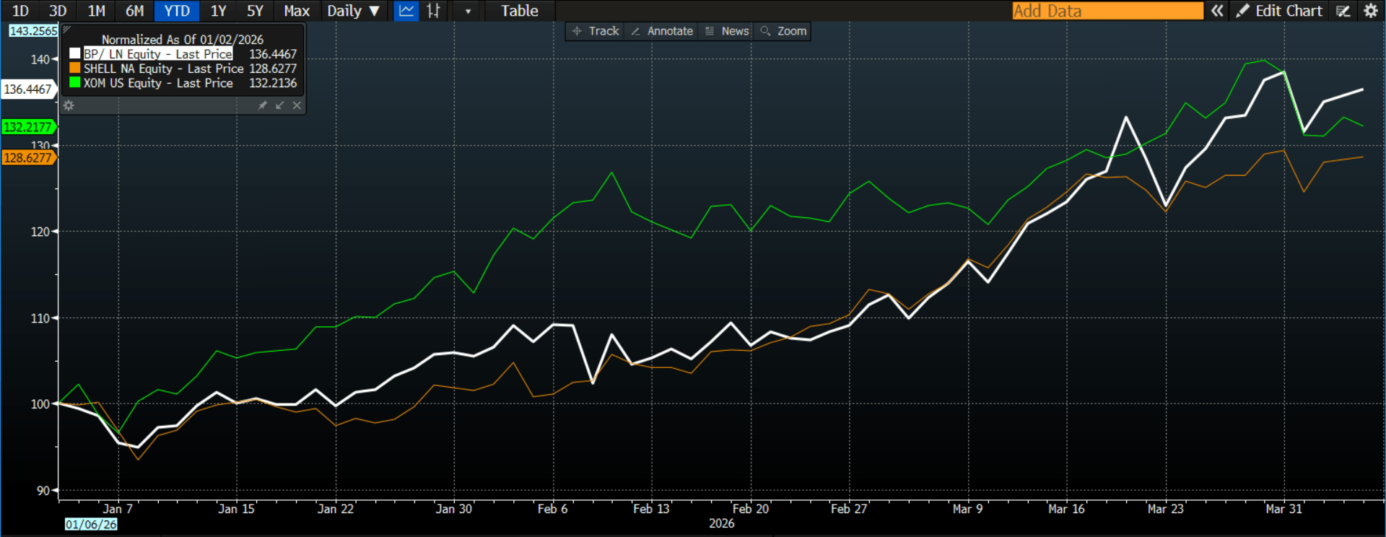The height and width of the screenshot is (537, 1386).
Task: Select the bar/candle chart type icon
Action: click(x=433, y=11)
